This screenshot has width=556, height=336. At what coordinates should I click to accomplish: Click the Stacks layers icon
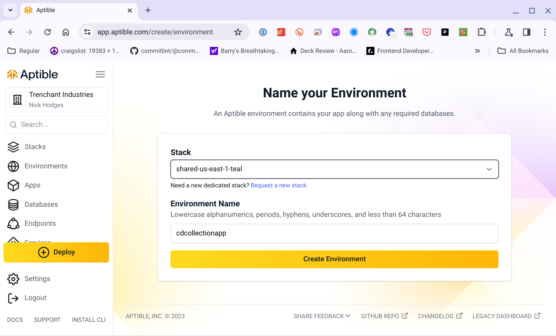[x=13, y=147]
